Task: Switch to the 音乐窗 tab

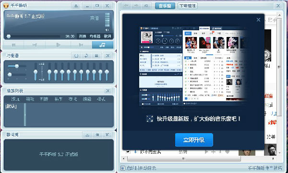Action: (165, 6)
